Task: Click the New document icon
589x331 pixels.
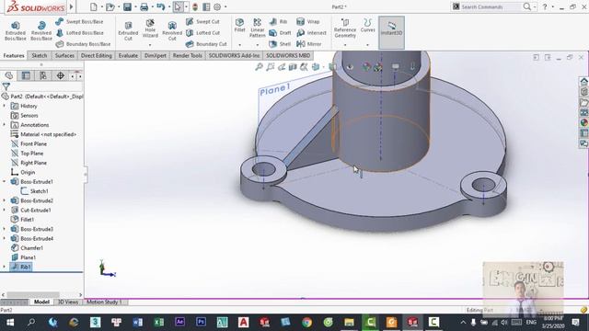Action: tap(94, 6)
